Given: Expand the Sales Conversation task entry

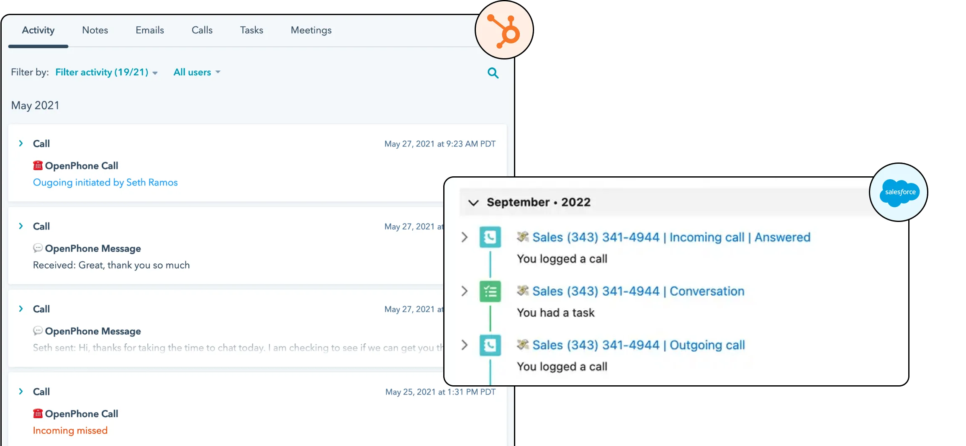Looking at the screenshot, I should click(464, 291).
